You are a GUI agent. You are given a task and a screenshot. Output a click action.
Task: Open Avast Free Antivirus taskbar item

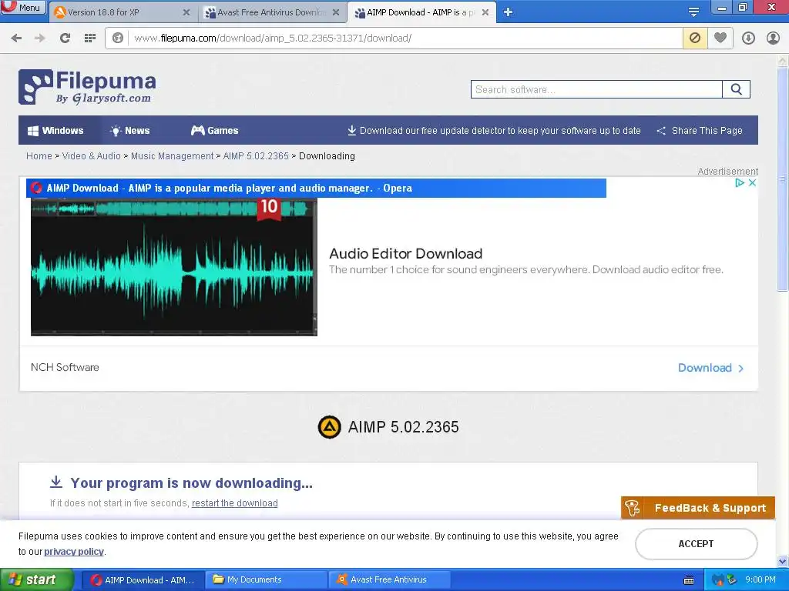tap(389, 580)
